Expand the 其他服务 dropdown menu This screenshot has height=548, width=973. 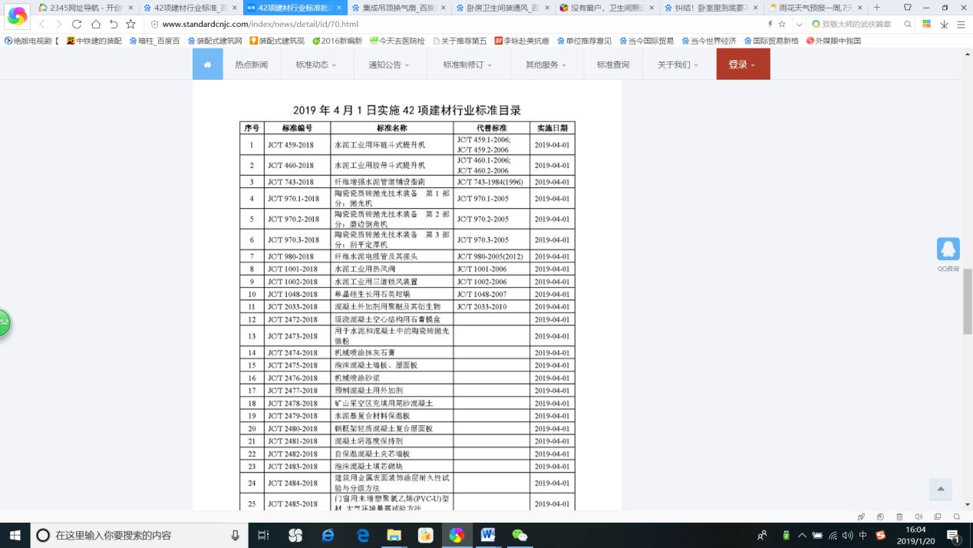544,64
